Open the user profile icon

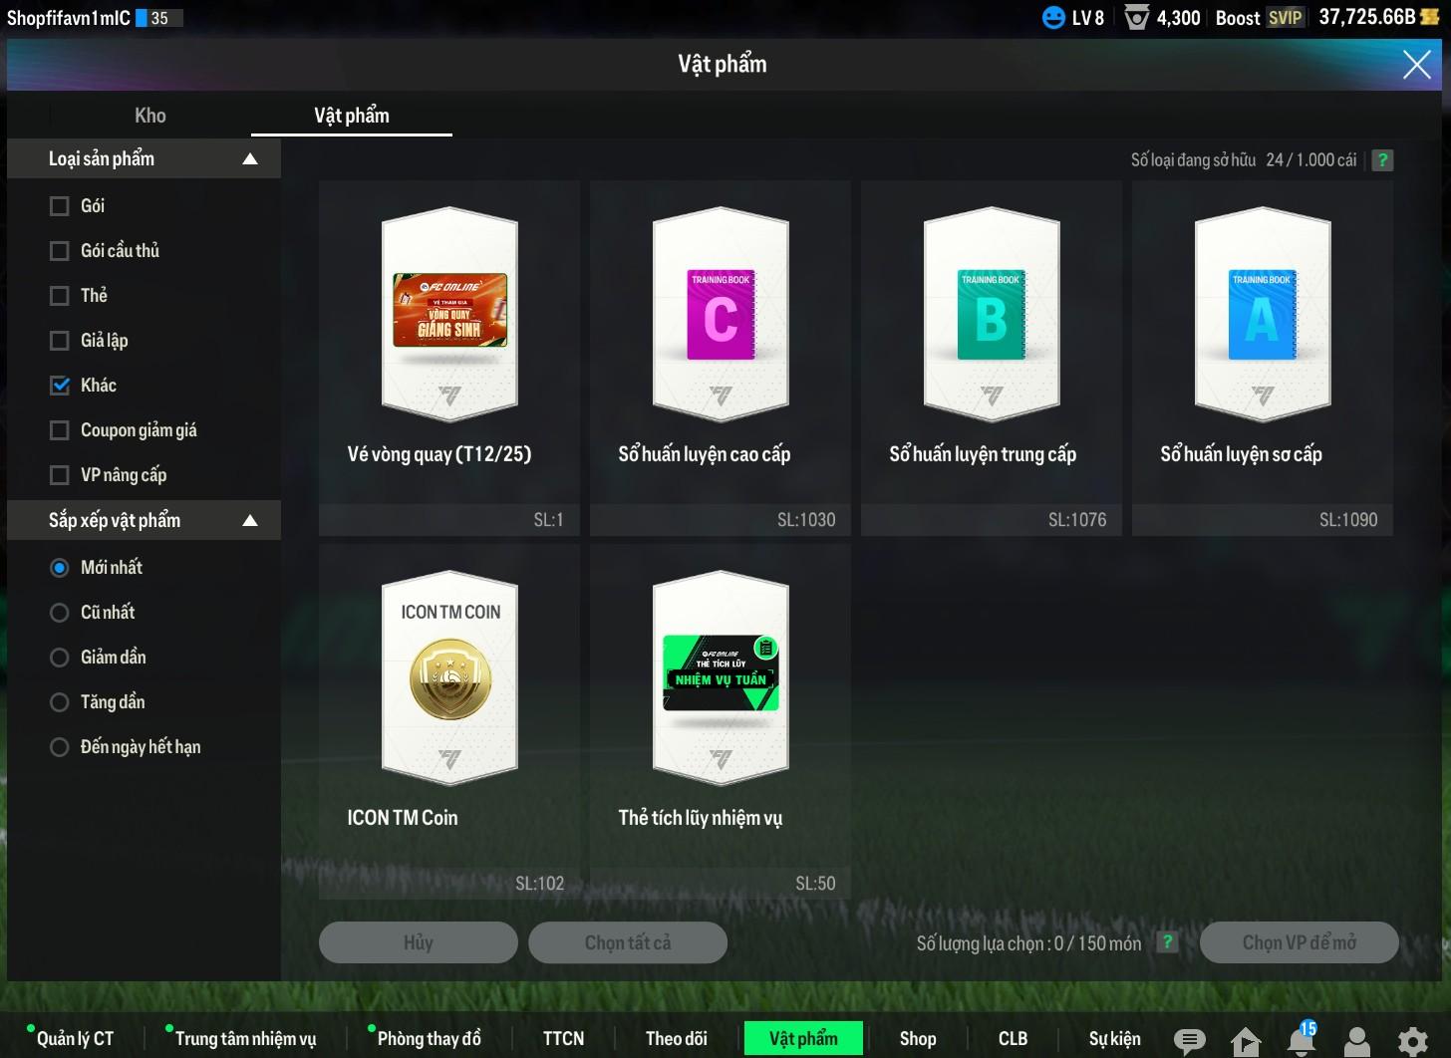[1356, 1041]
